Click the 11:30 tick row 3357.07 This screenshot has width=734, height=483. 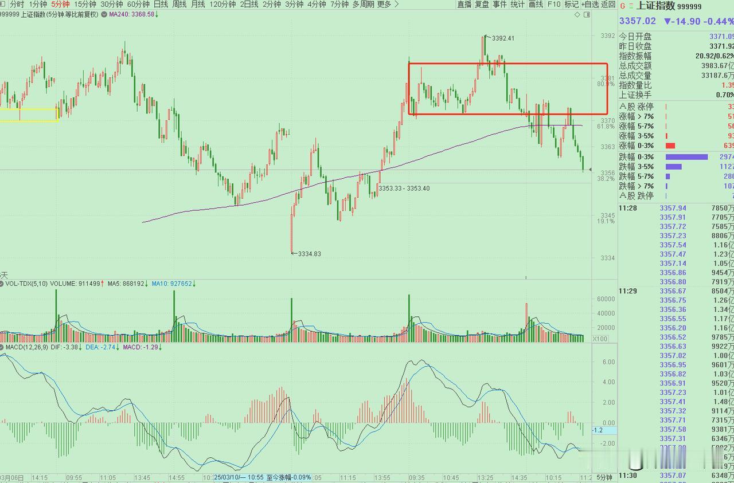[676, 475]
